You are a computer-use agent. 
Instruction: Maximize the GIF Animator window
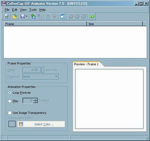click(141, 3)
